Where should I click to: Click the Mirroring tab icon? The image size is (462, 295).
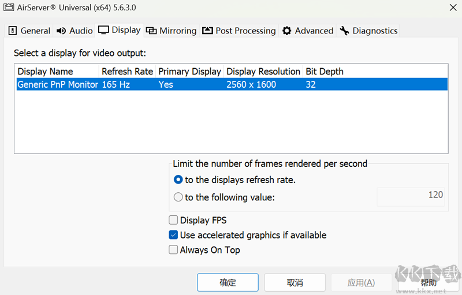151,31
